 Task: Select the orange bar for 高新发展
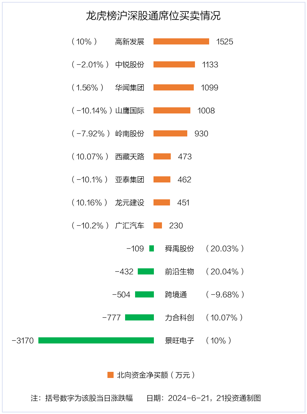pos(181,41)
